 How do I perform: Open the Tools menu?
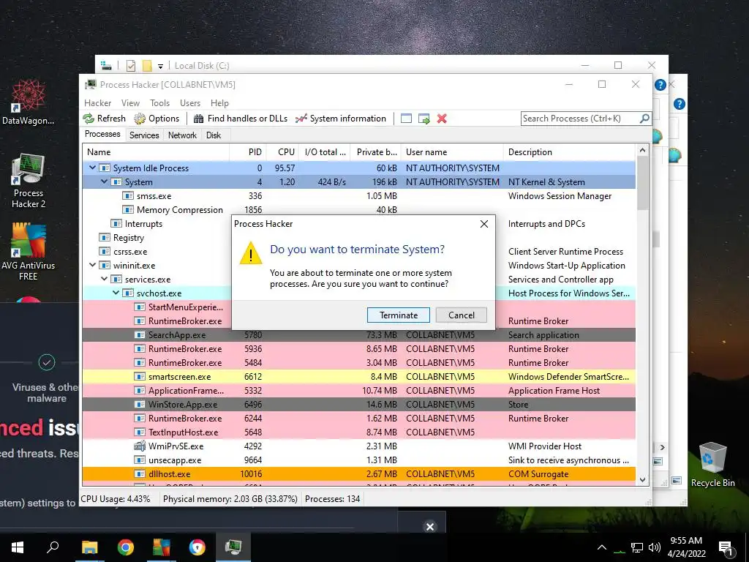(x=159, y=103)
